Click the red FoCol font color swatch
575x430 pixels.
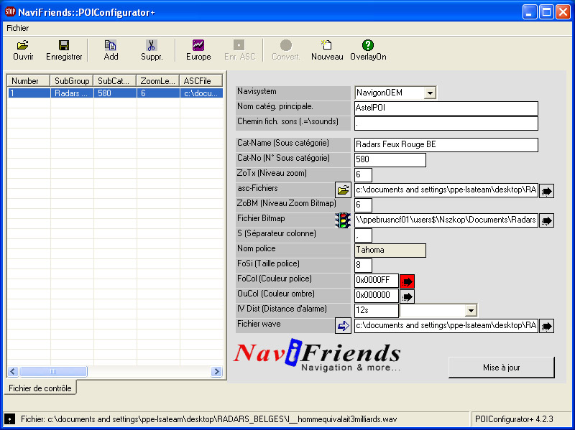pyautogui.click(x=408, y=281)
